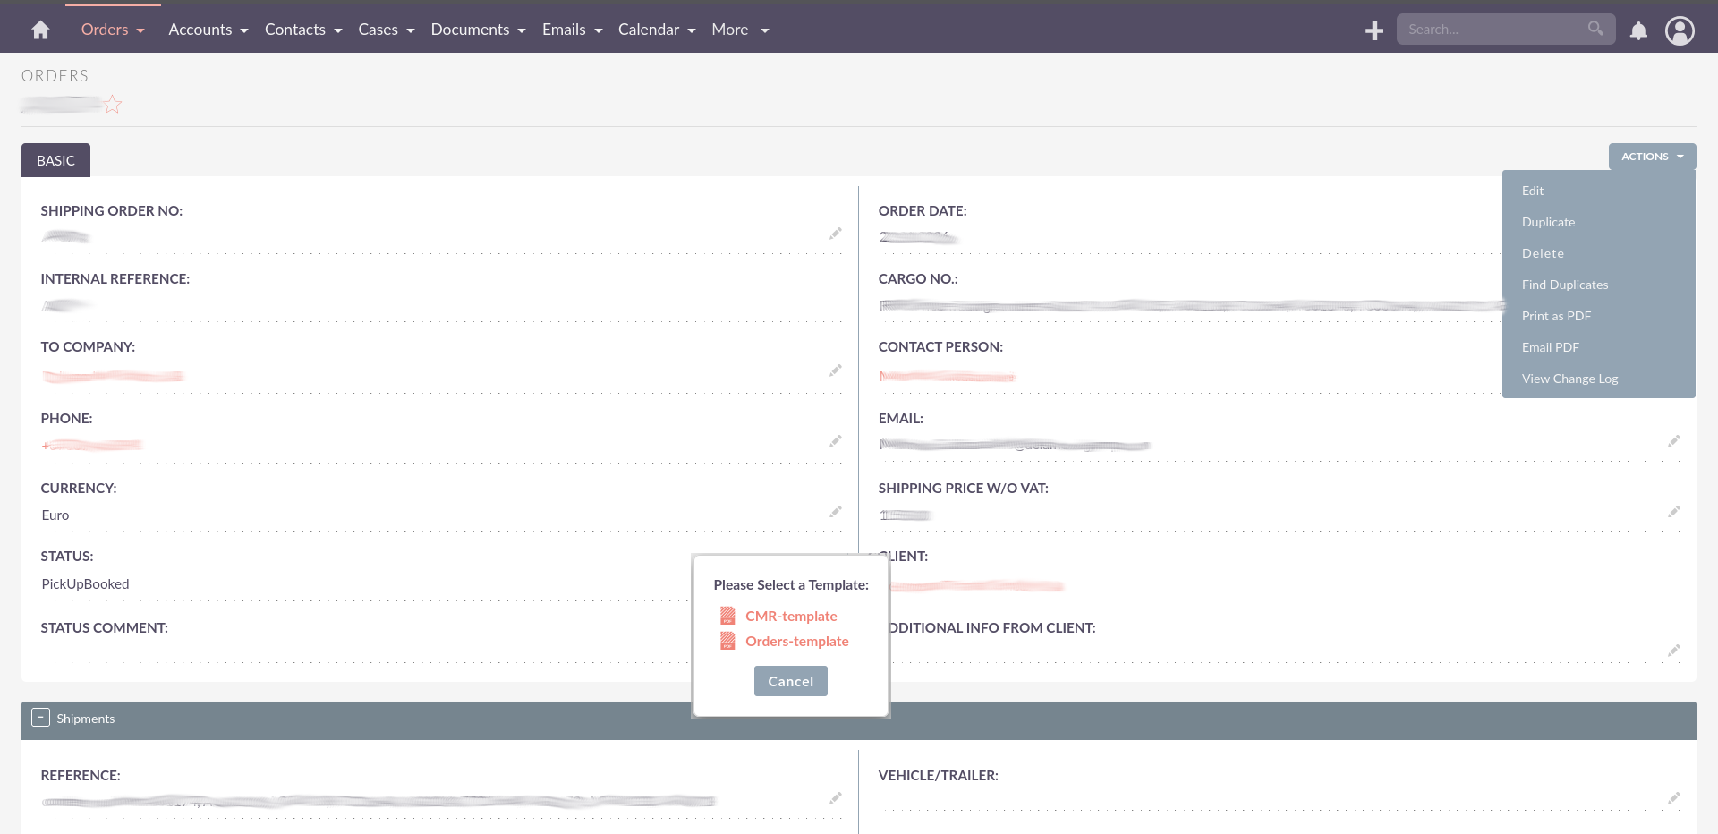Click pencil icon for Shipping Order No
The height and width of the screenshot is (834, 1718).
[835, 234]
